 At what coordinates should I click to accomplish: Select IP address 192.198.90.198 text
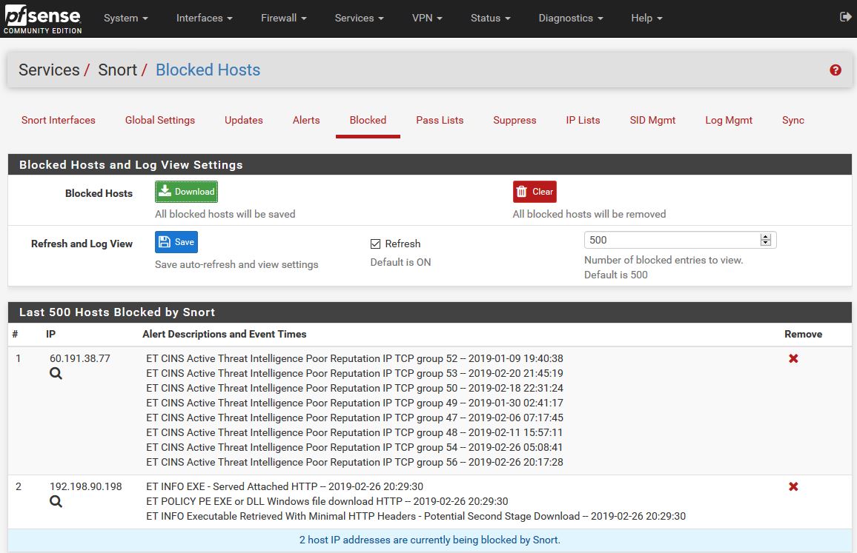click(86, 486)
